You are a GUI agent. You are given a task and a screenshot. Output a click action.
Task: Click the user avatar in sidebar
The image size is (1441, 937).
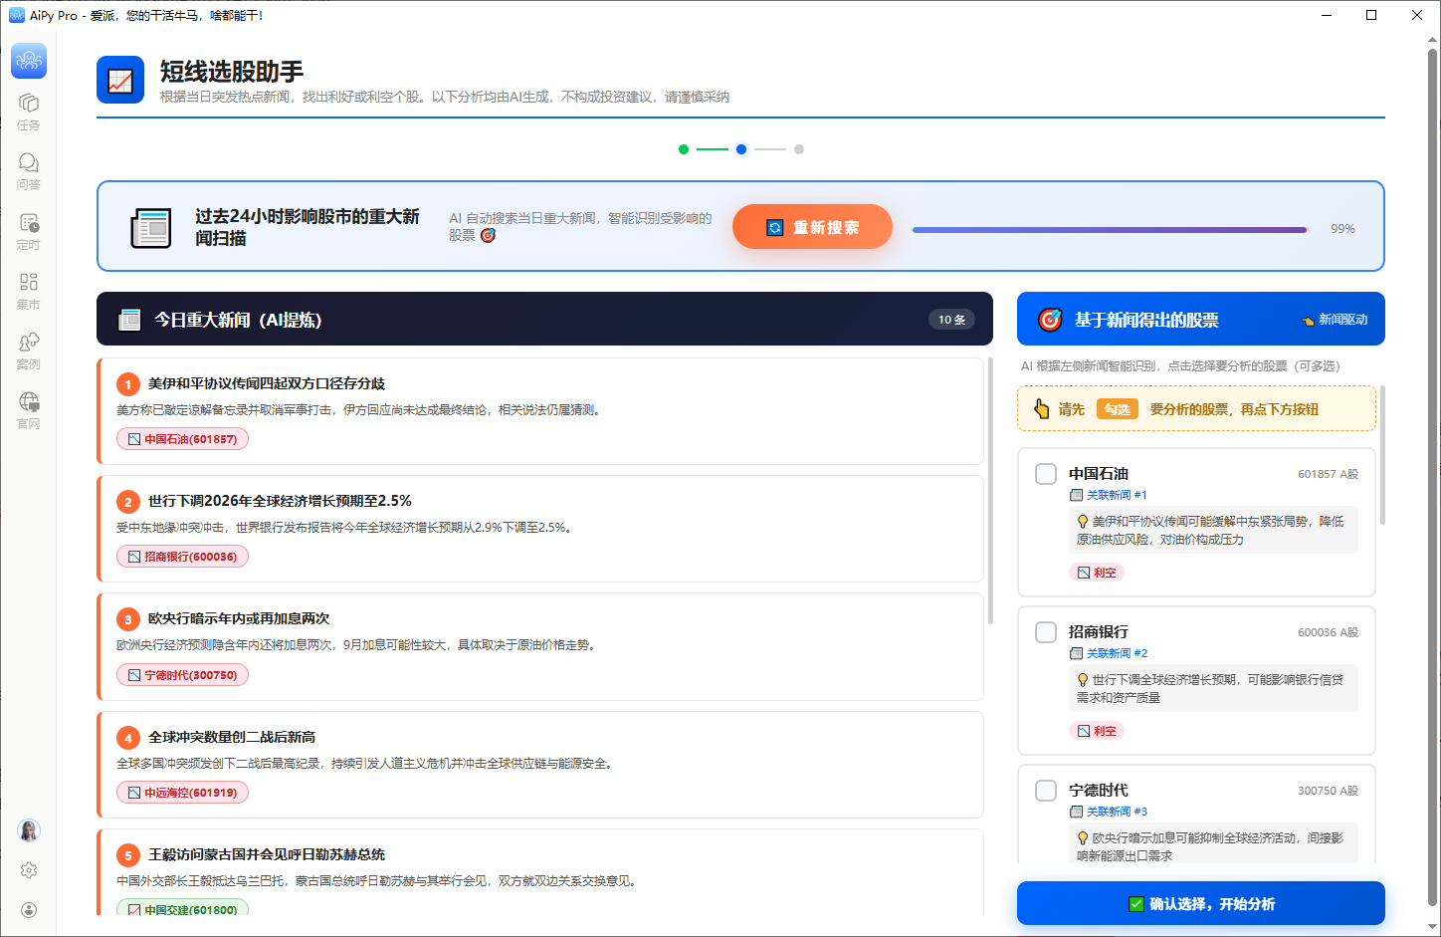click(x=29, y=830)
